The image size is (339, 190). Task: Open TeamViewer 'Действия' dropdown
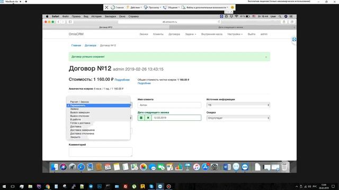134,7
